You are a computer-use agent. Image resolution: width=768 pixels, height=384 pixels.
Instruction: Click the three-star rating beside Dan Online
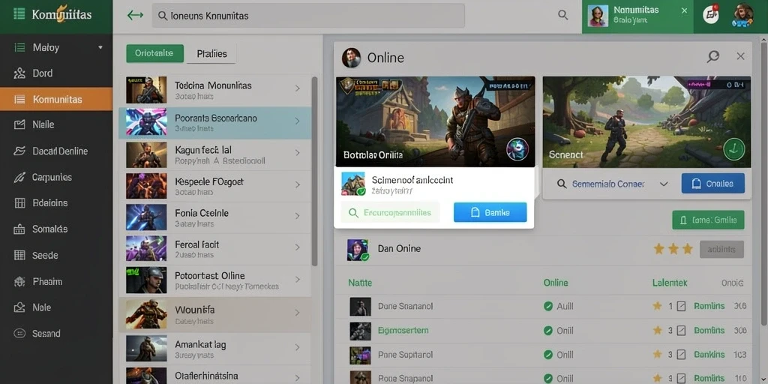click(673, 249)
